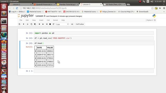The height and width of the screenshot is (93, 166).
Task: Copy the selected cell using the toolbar icon
Action: point(31,24)
